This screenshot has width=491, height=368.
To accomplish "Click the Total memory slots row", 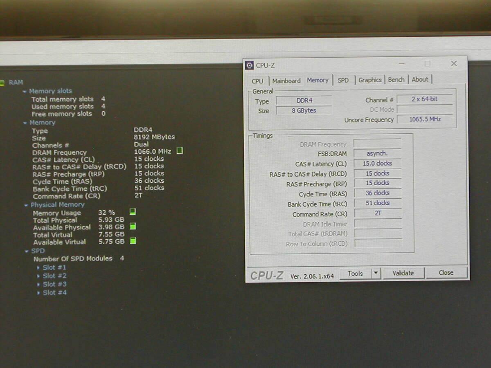I will (68, 99).
